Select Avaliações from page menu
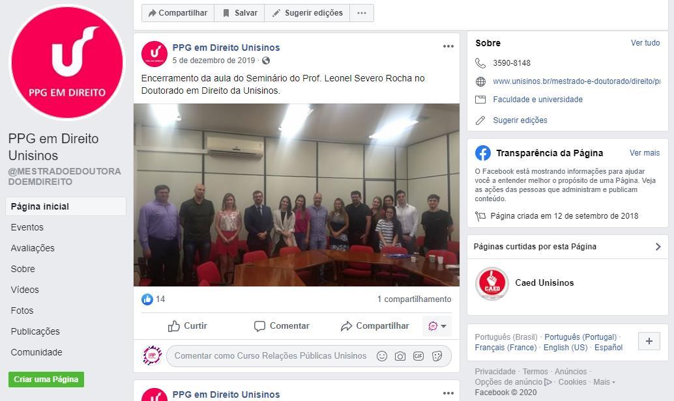Screen dimensions: 674x401 pos(33,248)
